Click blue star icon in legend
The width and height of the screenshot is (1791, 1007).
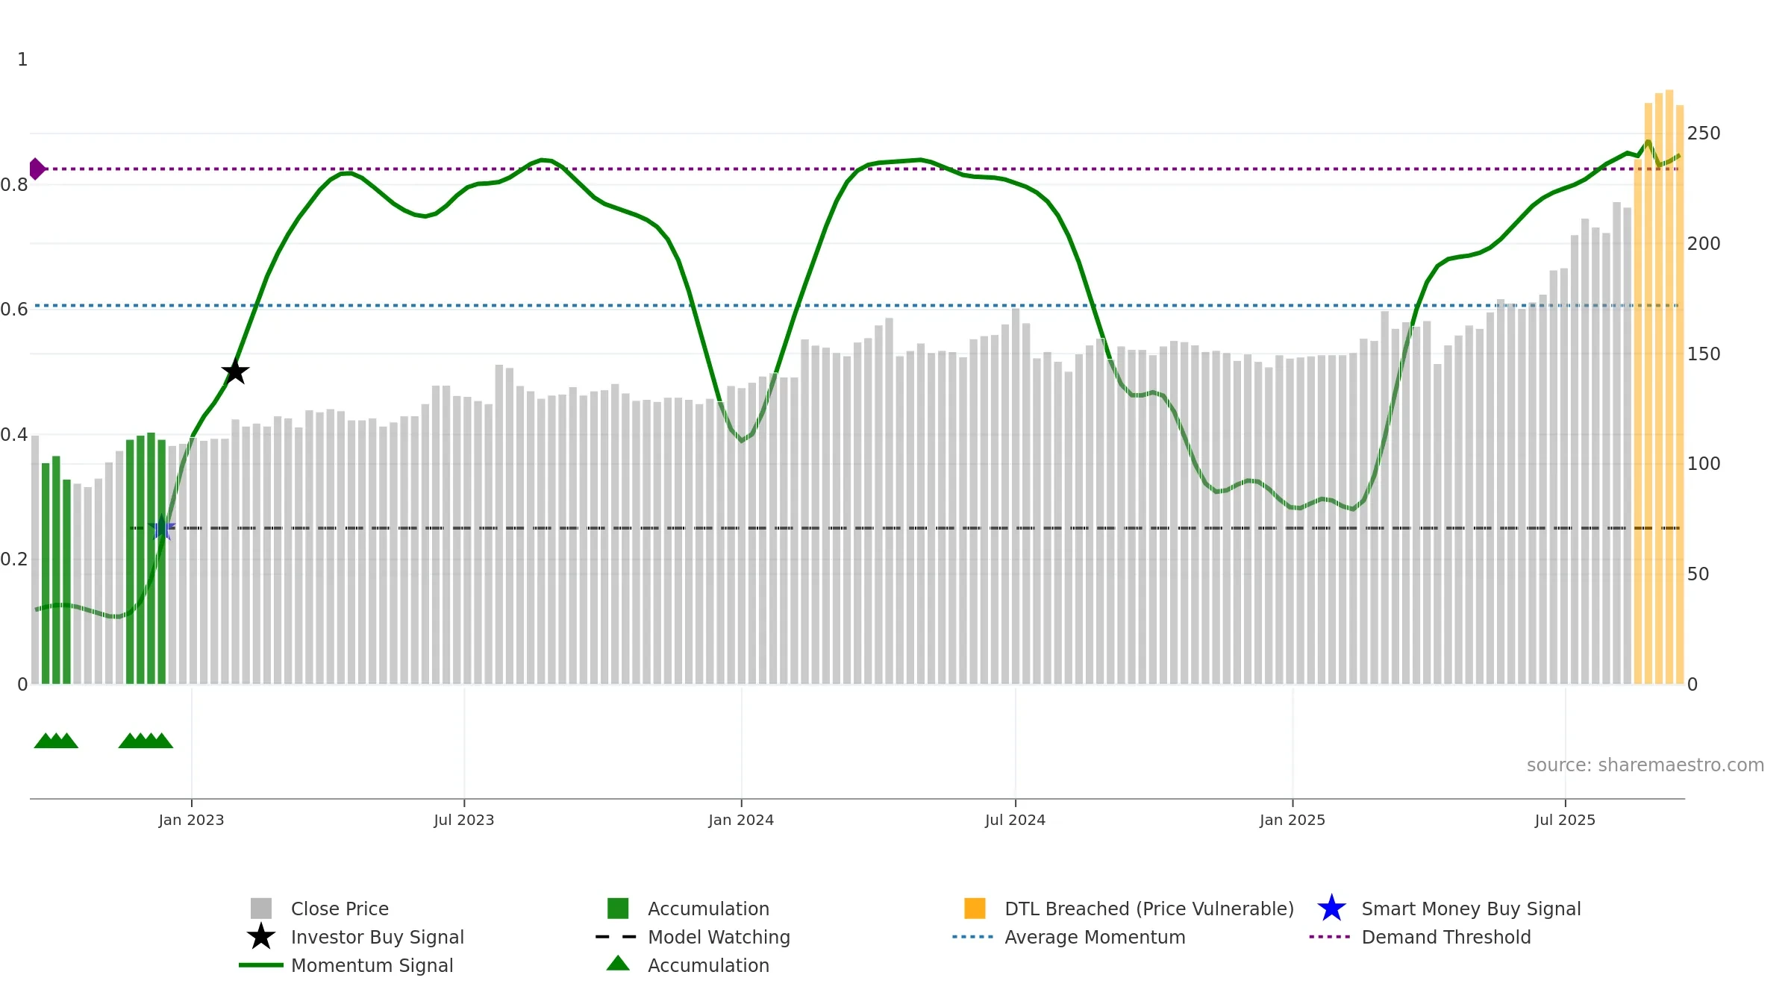click(1331, 909)
